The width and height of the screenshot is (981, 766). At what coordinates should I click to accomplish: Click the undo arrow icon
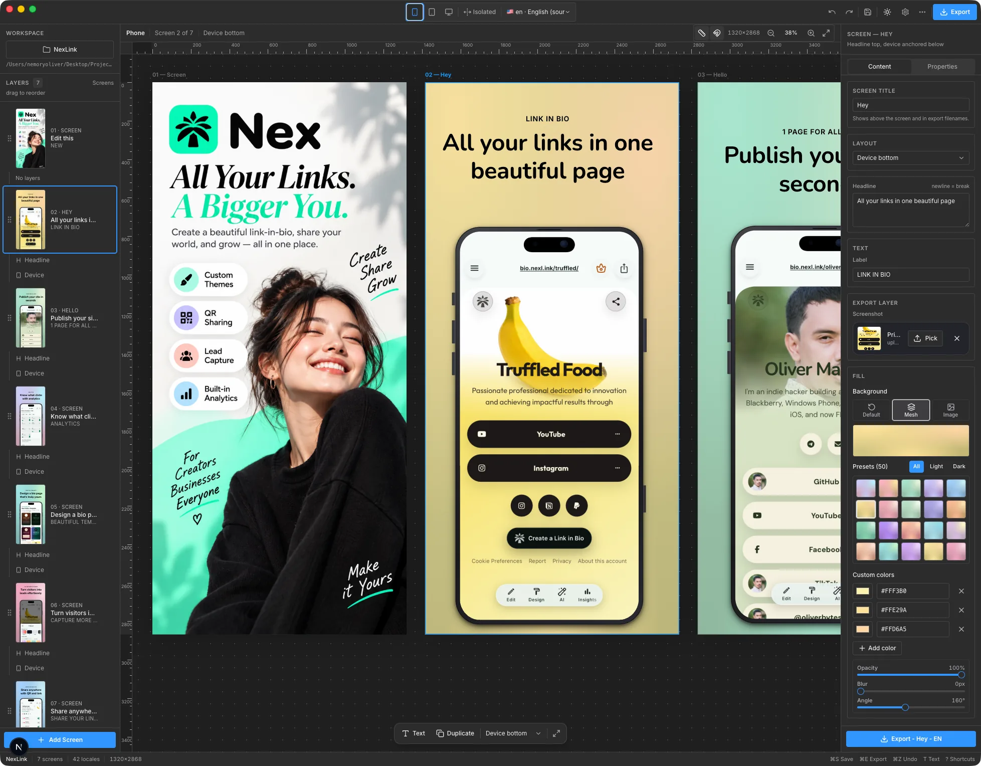pos(832,12)
